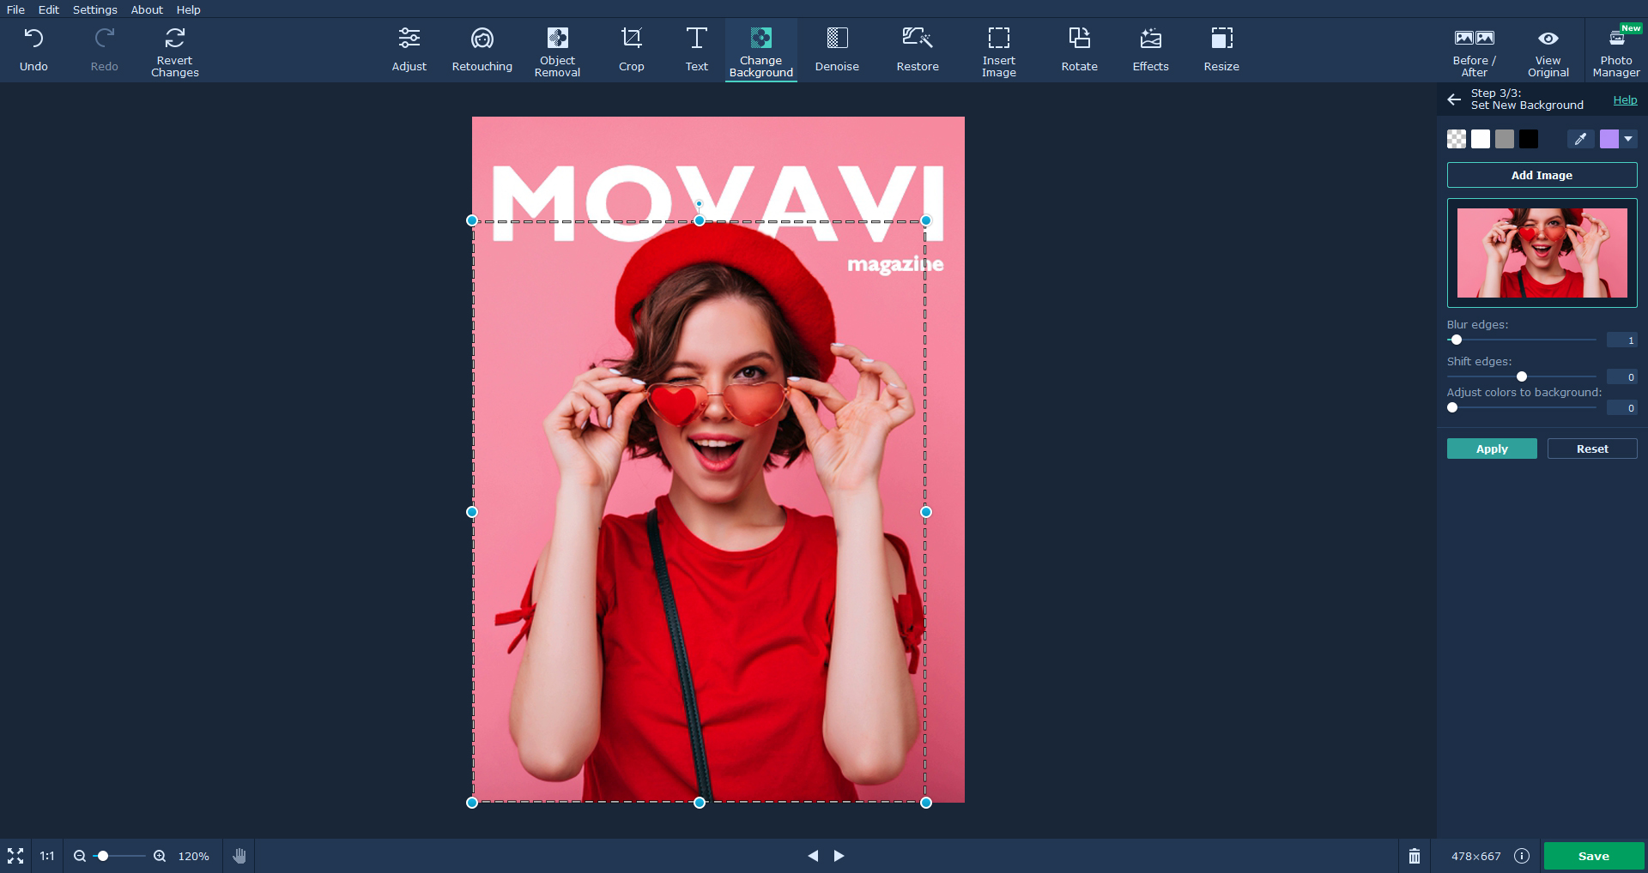Apply the new background
The height and width of the screenshot is (873, 1648).
click(1492, 449)
